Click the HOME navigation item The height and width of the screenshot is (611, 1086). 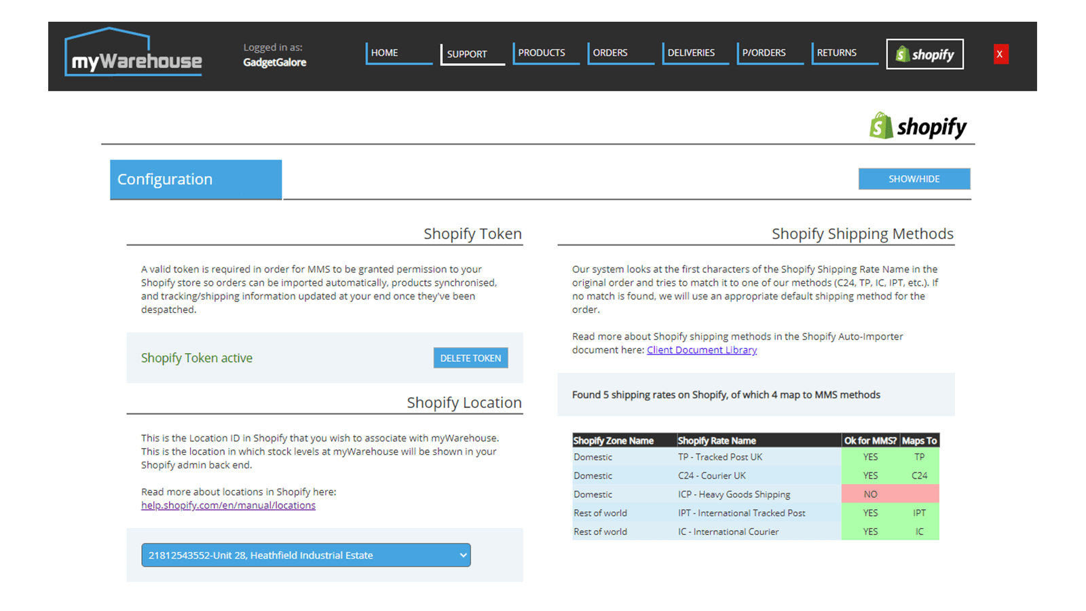coord(383,52)
